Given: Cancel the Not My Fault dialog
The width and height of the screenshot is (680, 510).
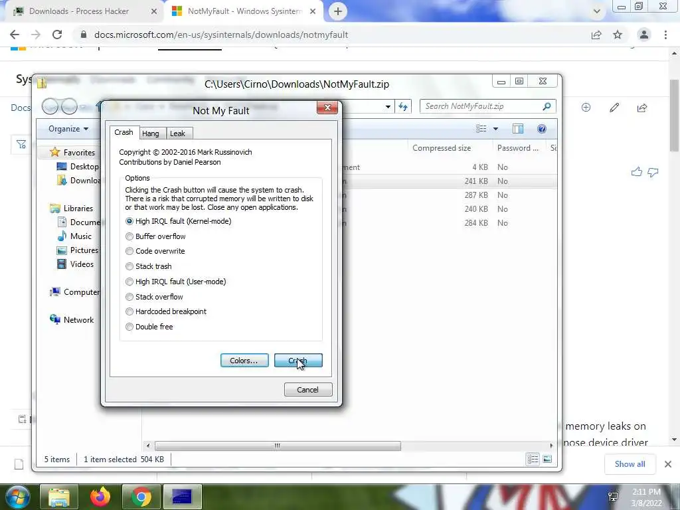Looking at the screenshot, I should [x=308, y=389].
